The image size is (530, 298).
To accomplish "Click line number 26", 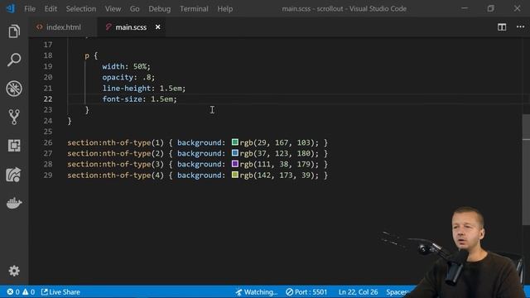I will [x=48, y=142].
